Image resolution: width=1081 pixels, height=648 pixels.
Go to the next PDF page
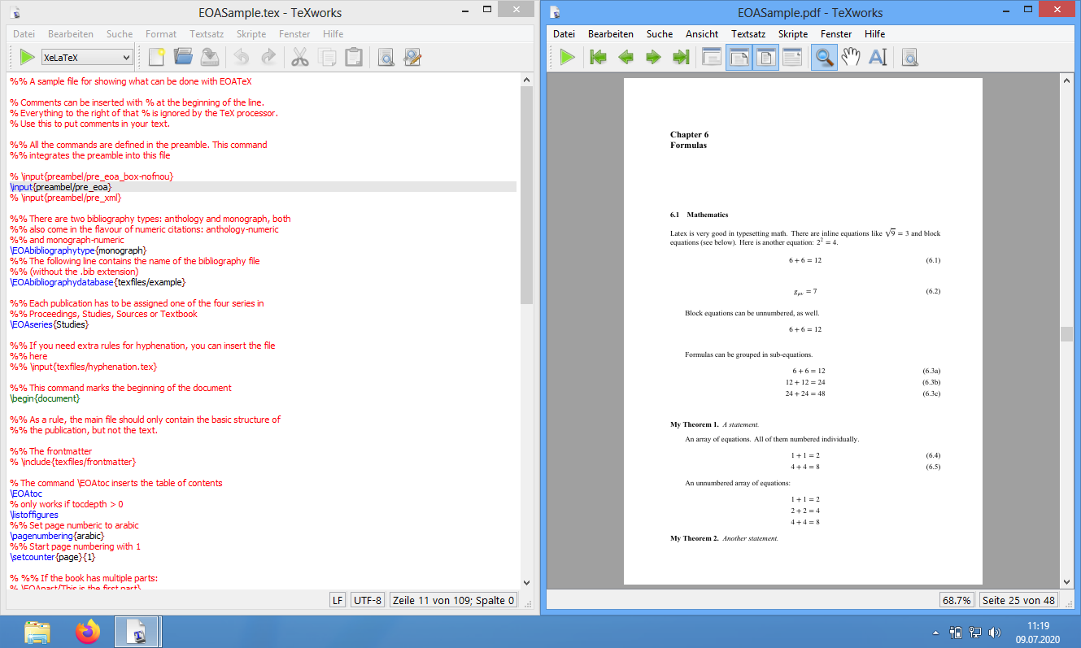coord(652,57)
